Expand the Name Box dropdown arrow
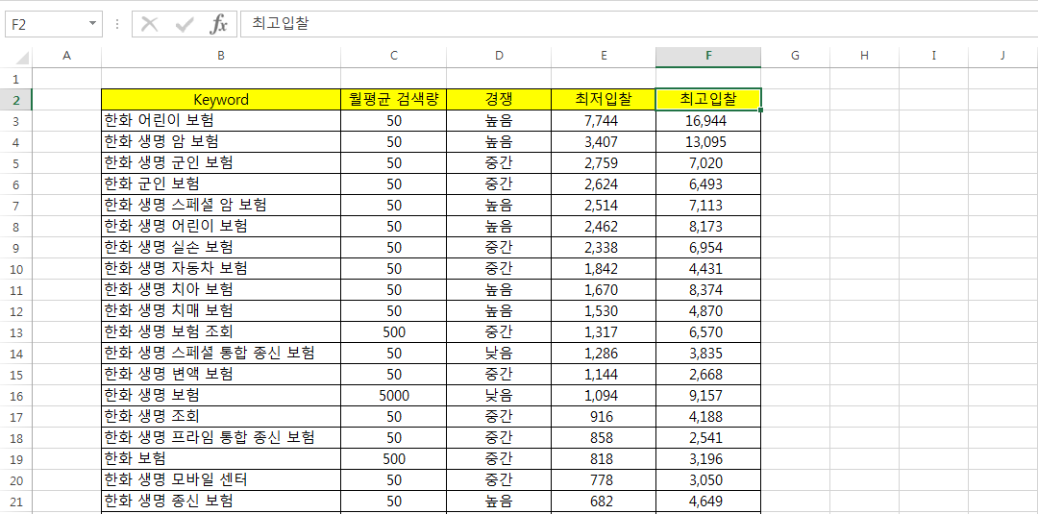The image size is (1038, 514). click(x=92, y=24)
